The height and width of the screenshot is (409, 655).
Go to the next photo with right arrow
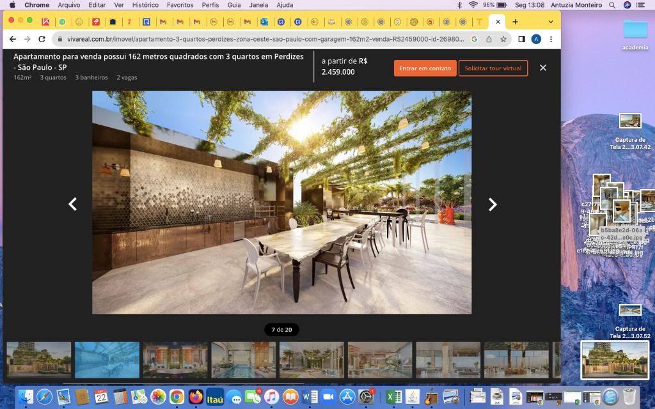click(492, 204)
